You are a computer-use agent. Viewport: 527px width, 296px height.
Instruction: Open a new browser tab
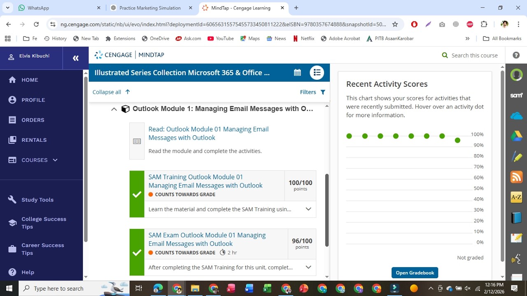296,8
